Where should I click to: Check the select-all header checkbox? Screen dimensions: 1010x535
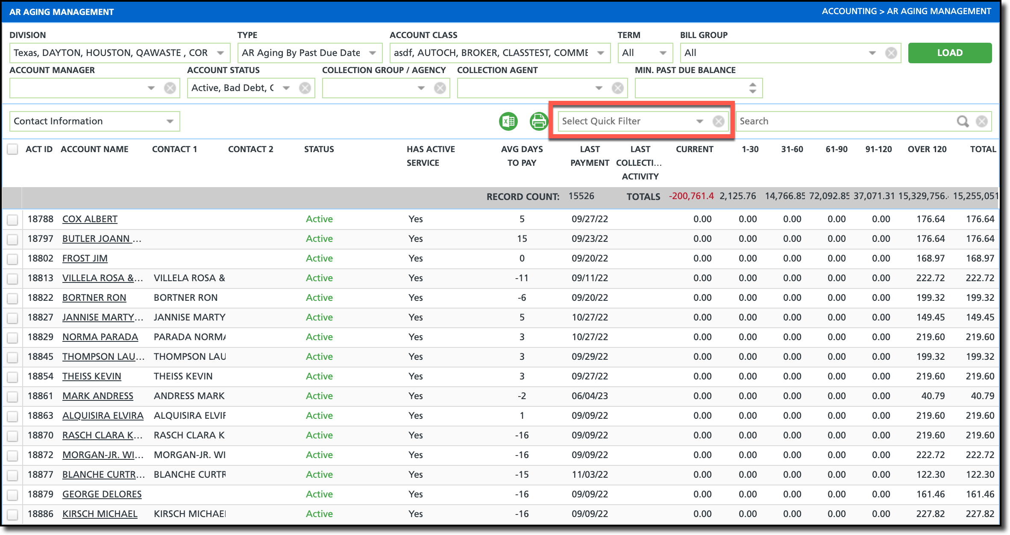(12, 149)
